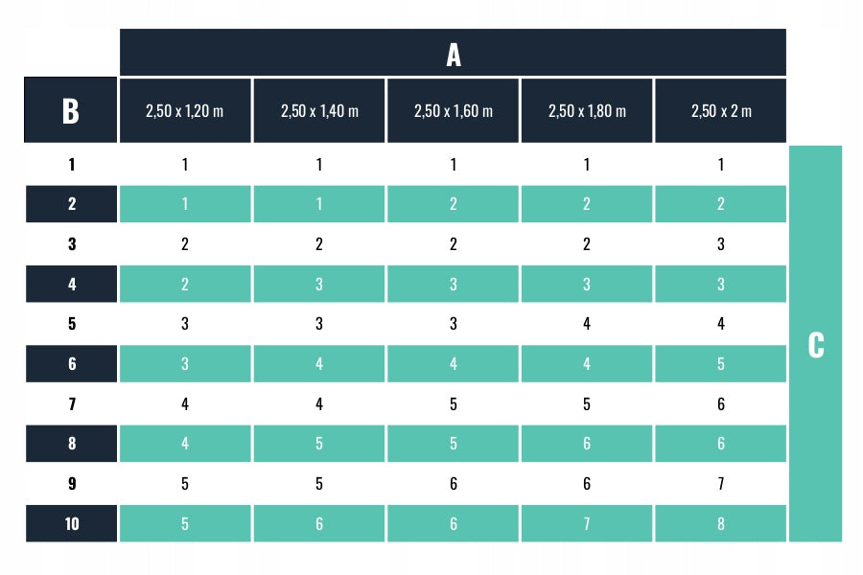863x575 pixels.
Task: Select row label 5 in column B
Action: pyautogui.click(x=71, y=324)
